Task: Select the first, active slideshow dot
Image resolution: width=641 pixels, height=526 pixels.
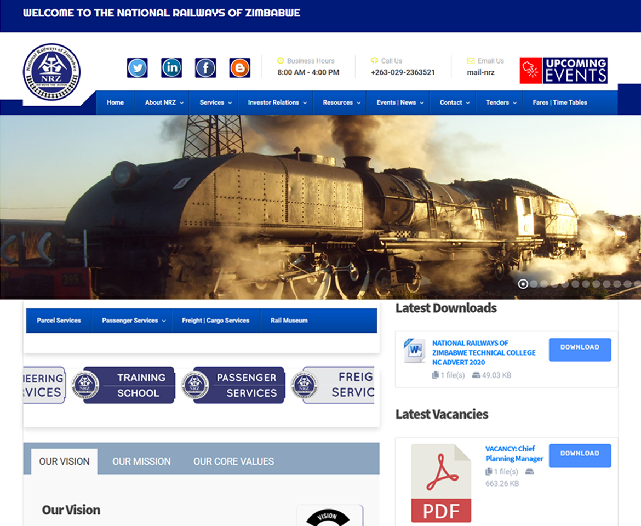Action: (x=523, y=284)
